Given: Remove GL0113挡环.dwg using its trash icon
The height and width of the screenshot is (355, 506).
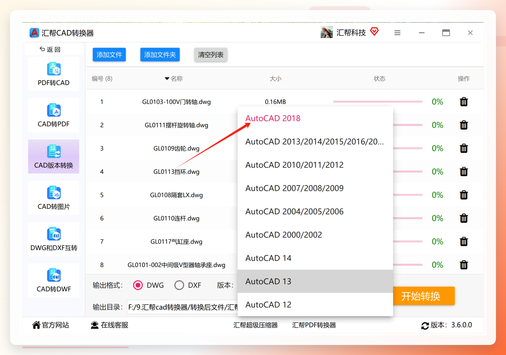Looking at the screenshot, I should pos(464,172).
